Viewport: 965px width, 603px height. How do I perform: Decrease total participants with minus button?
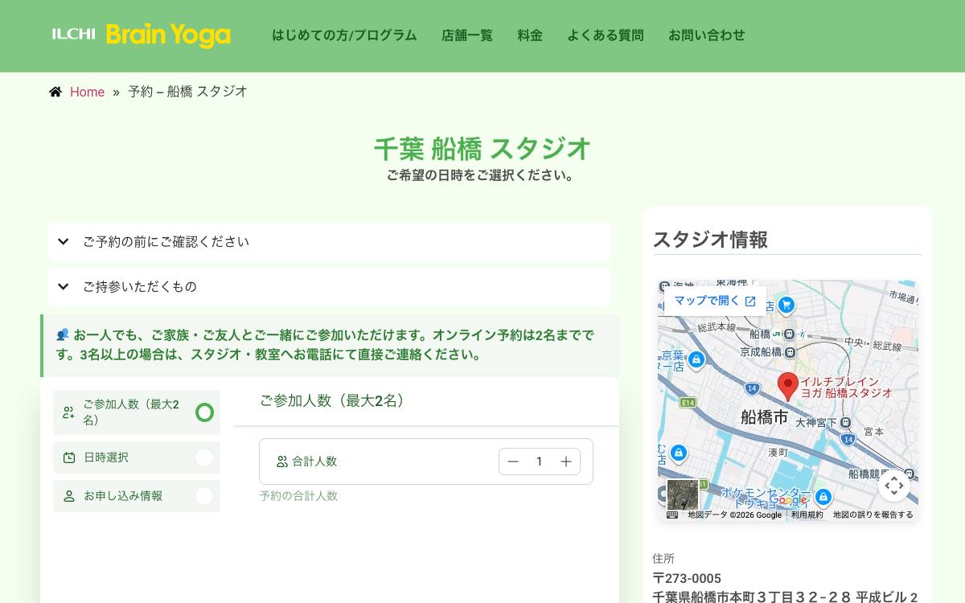(x=513, y=461)
